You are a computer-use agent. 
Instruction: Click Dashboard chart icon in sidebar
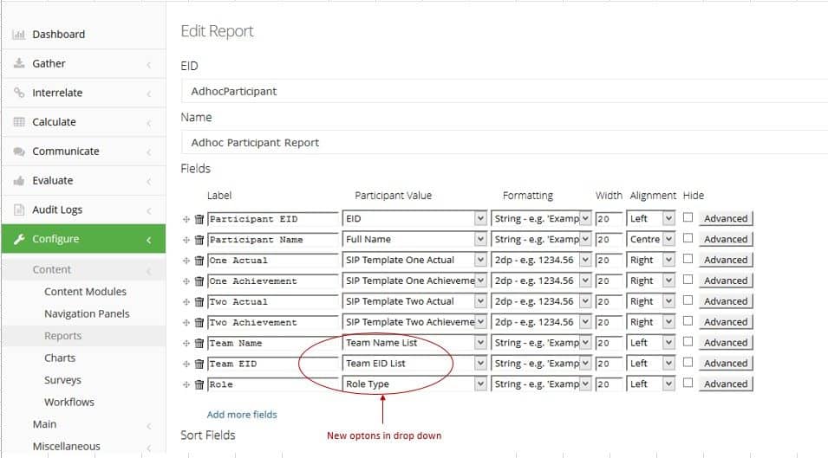[18, 35]
